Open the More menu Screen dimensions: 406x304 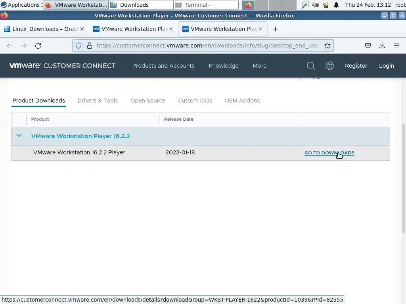(259, 66)
